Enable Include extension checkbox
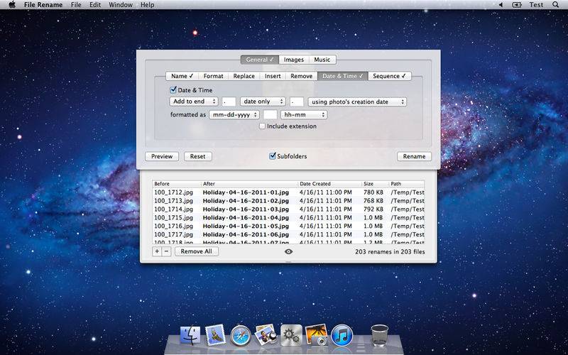This screenshot has height=355, width=568. tap(262, 126)
